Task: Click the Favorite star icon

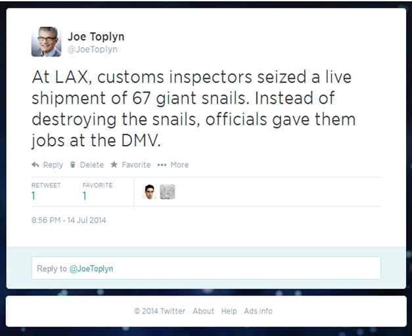Action: (114, 165)
